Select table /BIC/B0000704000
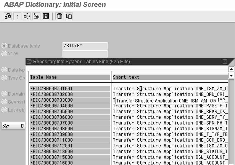The height and width of the screenshot is (165, 235). pos(70,106)
